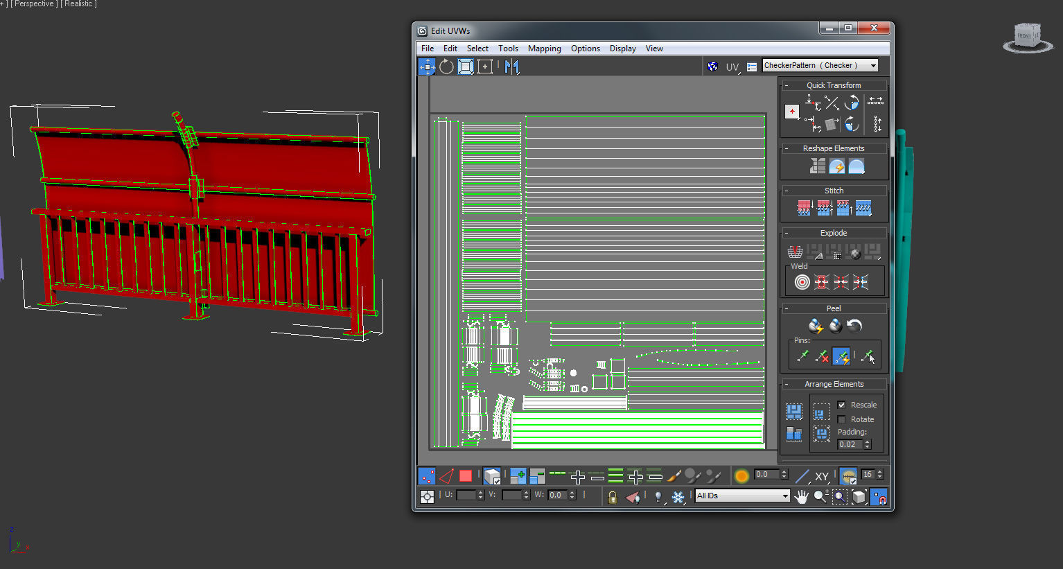Click Relax Until Flat icon
The width and height of the screenshot is (1063, 569).
click(x=837, y=166)
